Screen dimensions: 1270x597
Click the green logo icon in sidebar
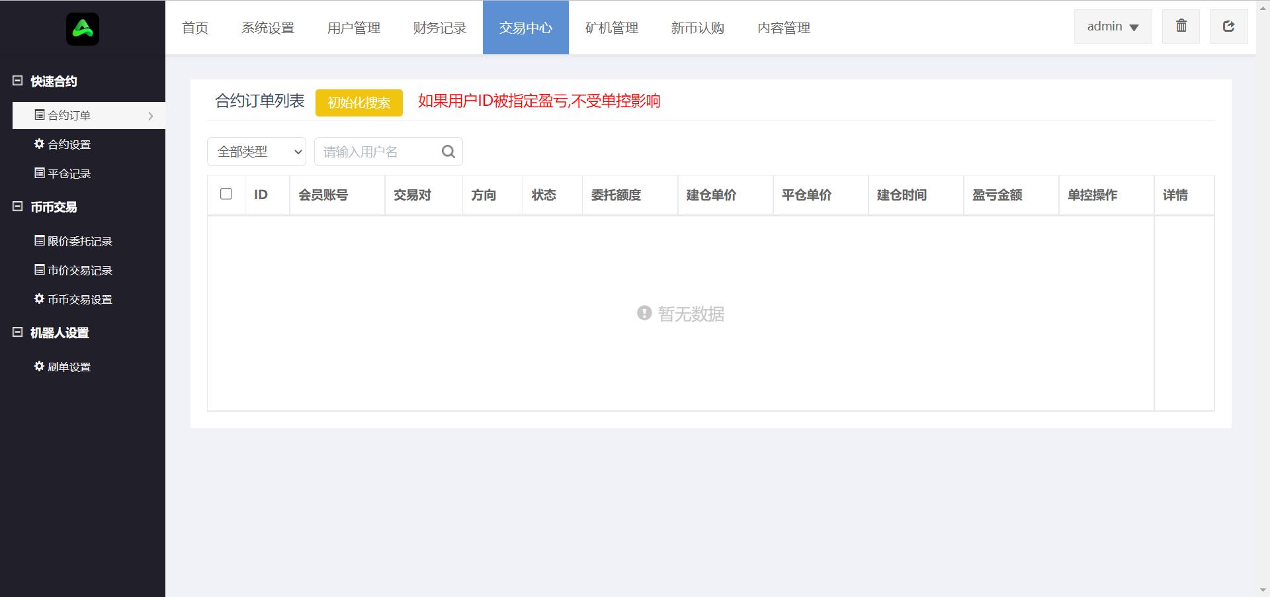tap(83, 29)
